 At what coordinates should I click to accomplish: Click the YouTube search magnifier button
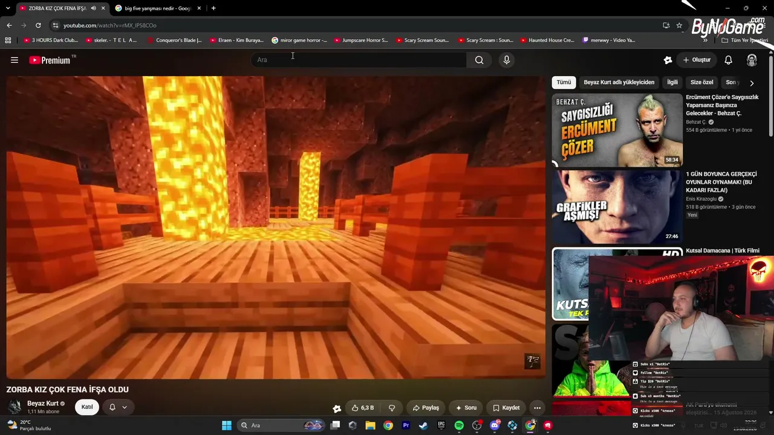479,60
